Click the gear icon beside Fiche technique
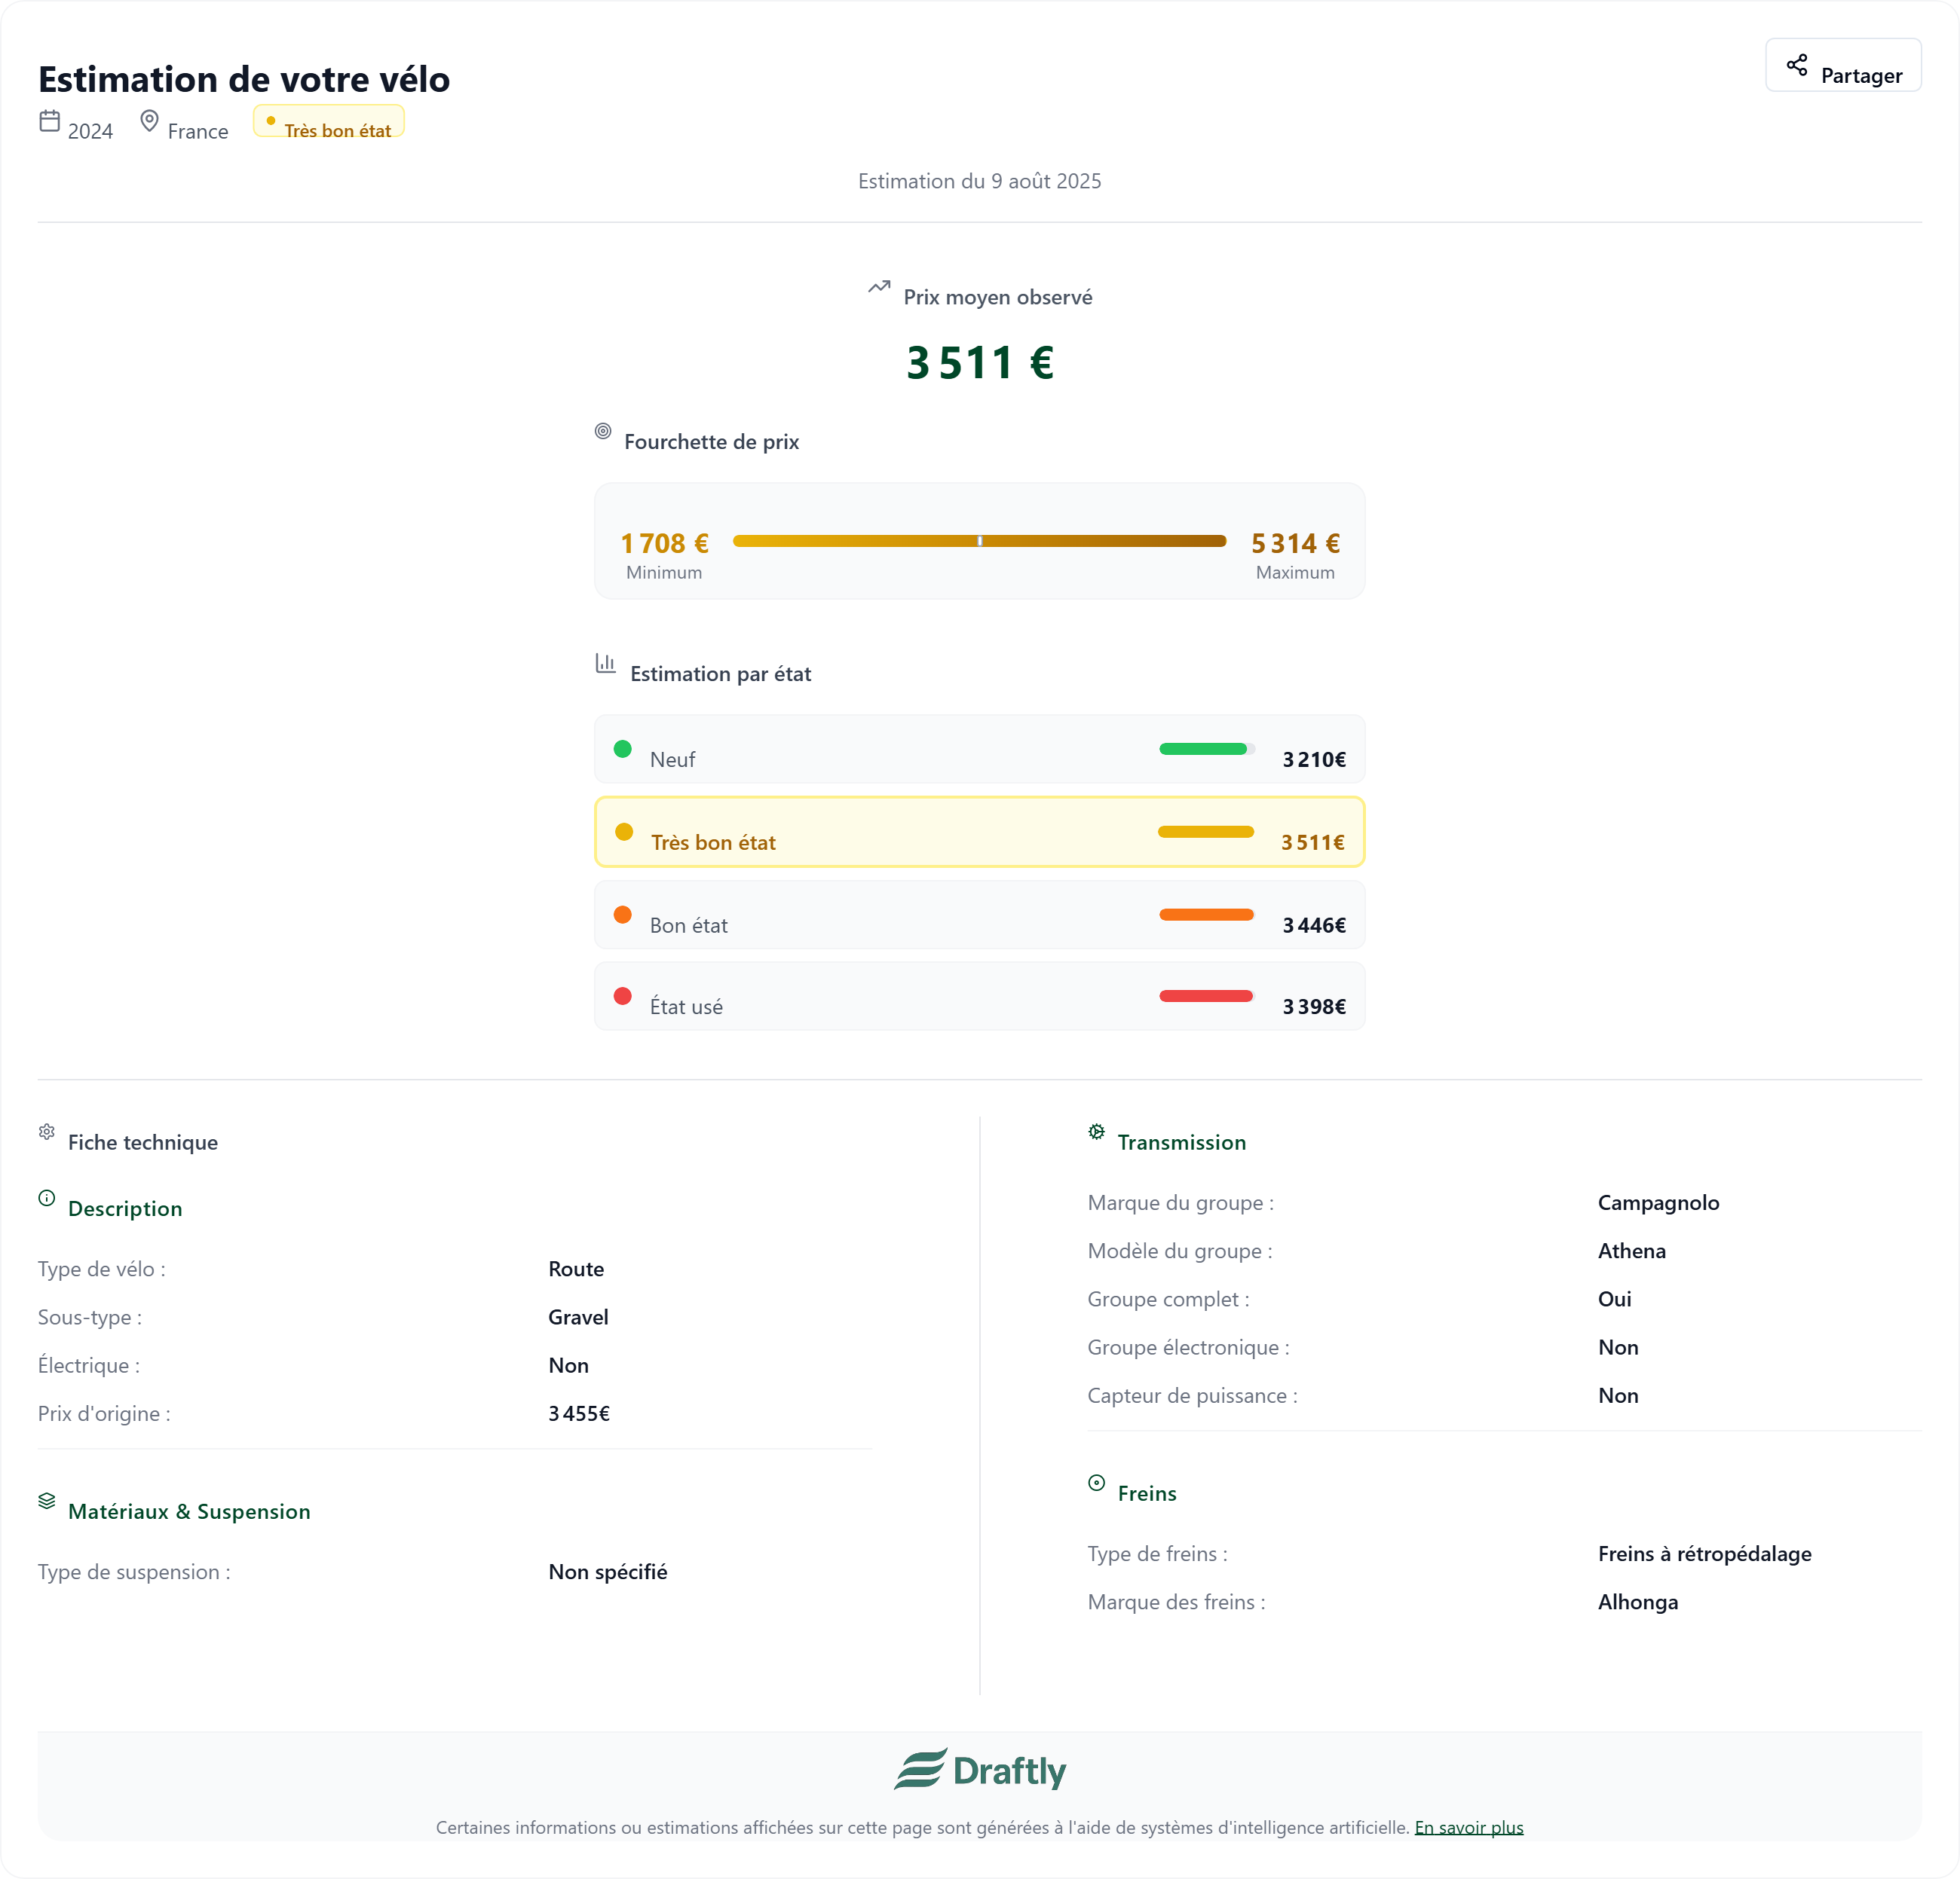The width and height of the screenshot is (1960, 1879). (47, 1132)
